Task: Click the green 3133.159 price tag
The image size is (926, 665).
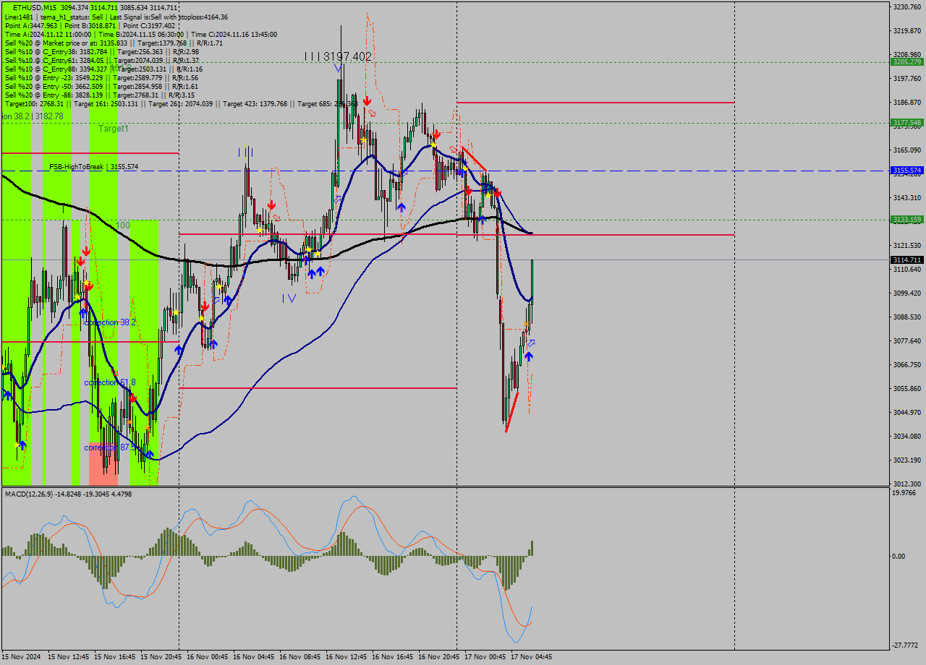Action: [x=906, y=220]
